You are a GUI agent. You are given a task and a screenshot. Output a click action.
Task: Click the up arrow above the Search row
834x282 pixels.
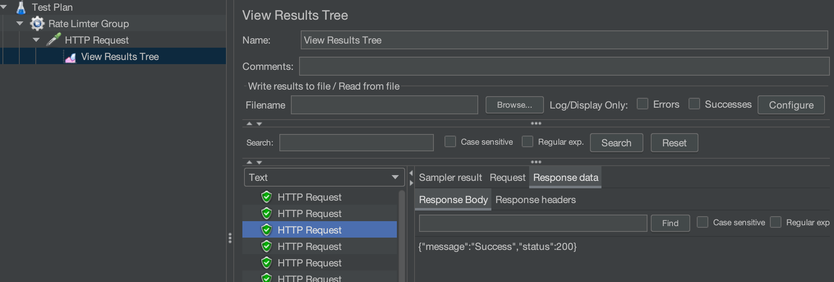click(x=249, y=124)
